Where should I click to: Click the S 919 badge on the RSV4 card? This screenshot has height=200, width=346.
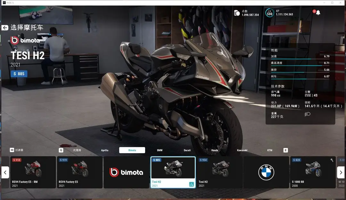coord(63,160)
